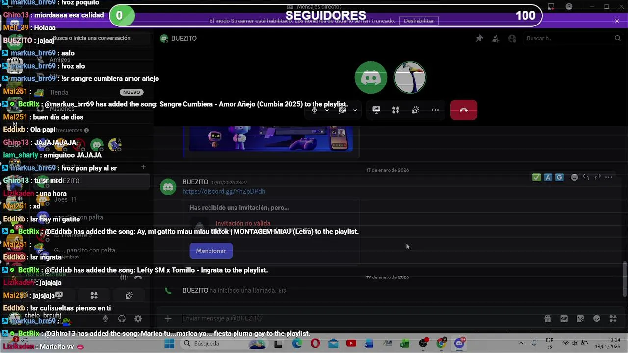Forward BUEZITO's message
628x353 pixels.
(x=597, y=177)
